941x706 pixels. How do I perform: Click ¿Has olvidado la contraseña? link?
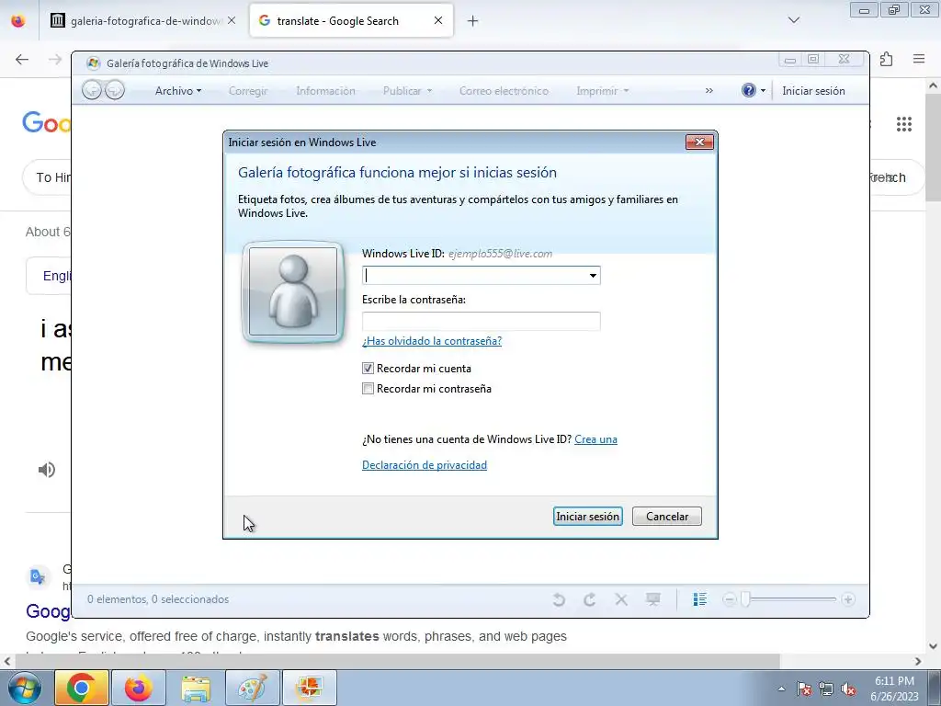(x=432, y=340)
